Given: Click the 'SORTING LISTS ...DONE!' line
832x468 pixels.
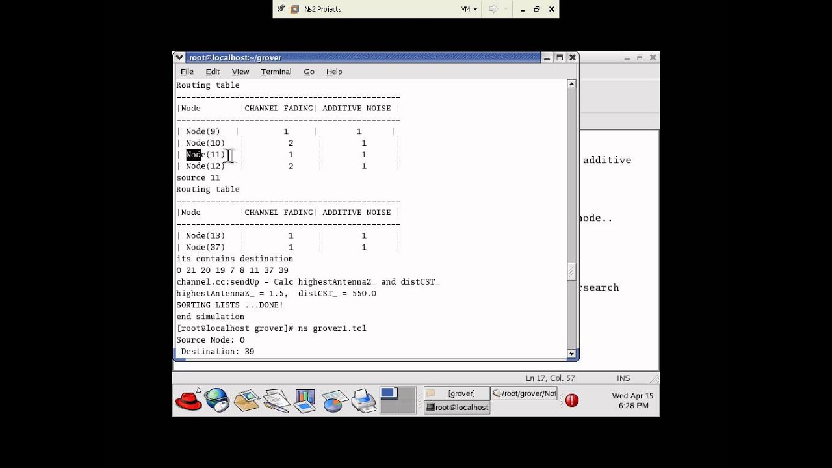Looking at the screenshot, I should (x=230, y=305).
